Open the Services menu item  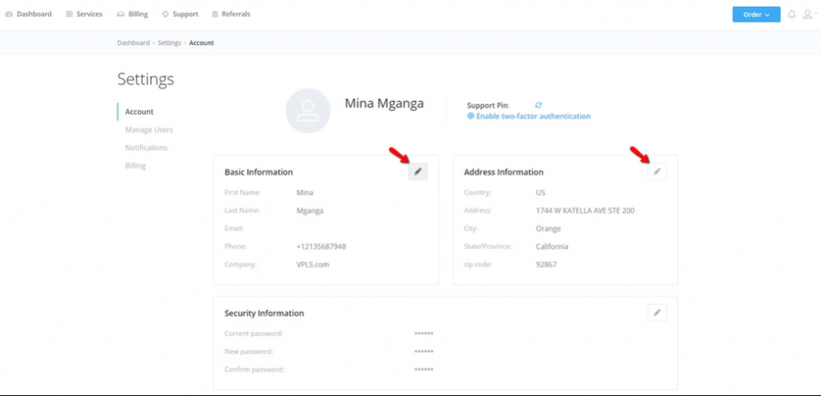coord(84,14)
